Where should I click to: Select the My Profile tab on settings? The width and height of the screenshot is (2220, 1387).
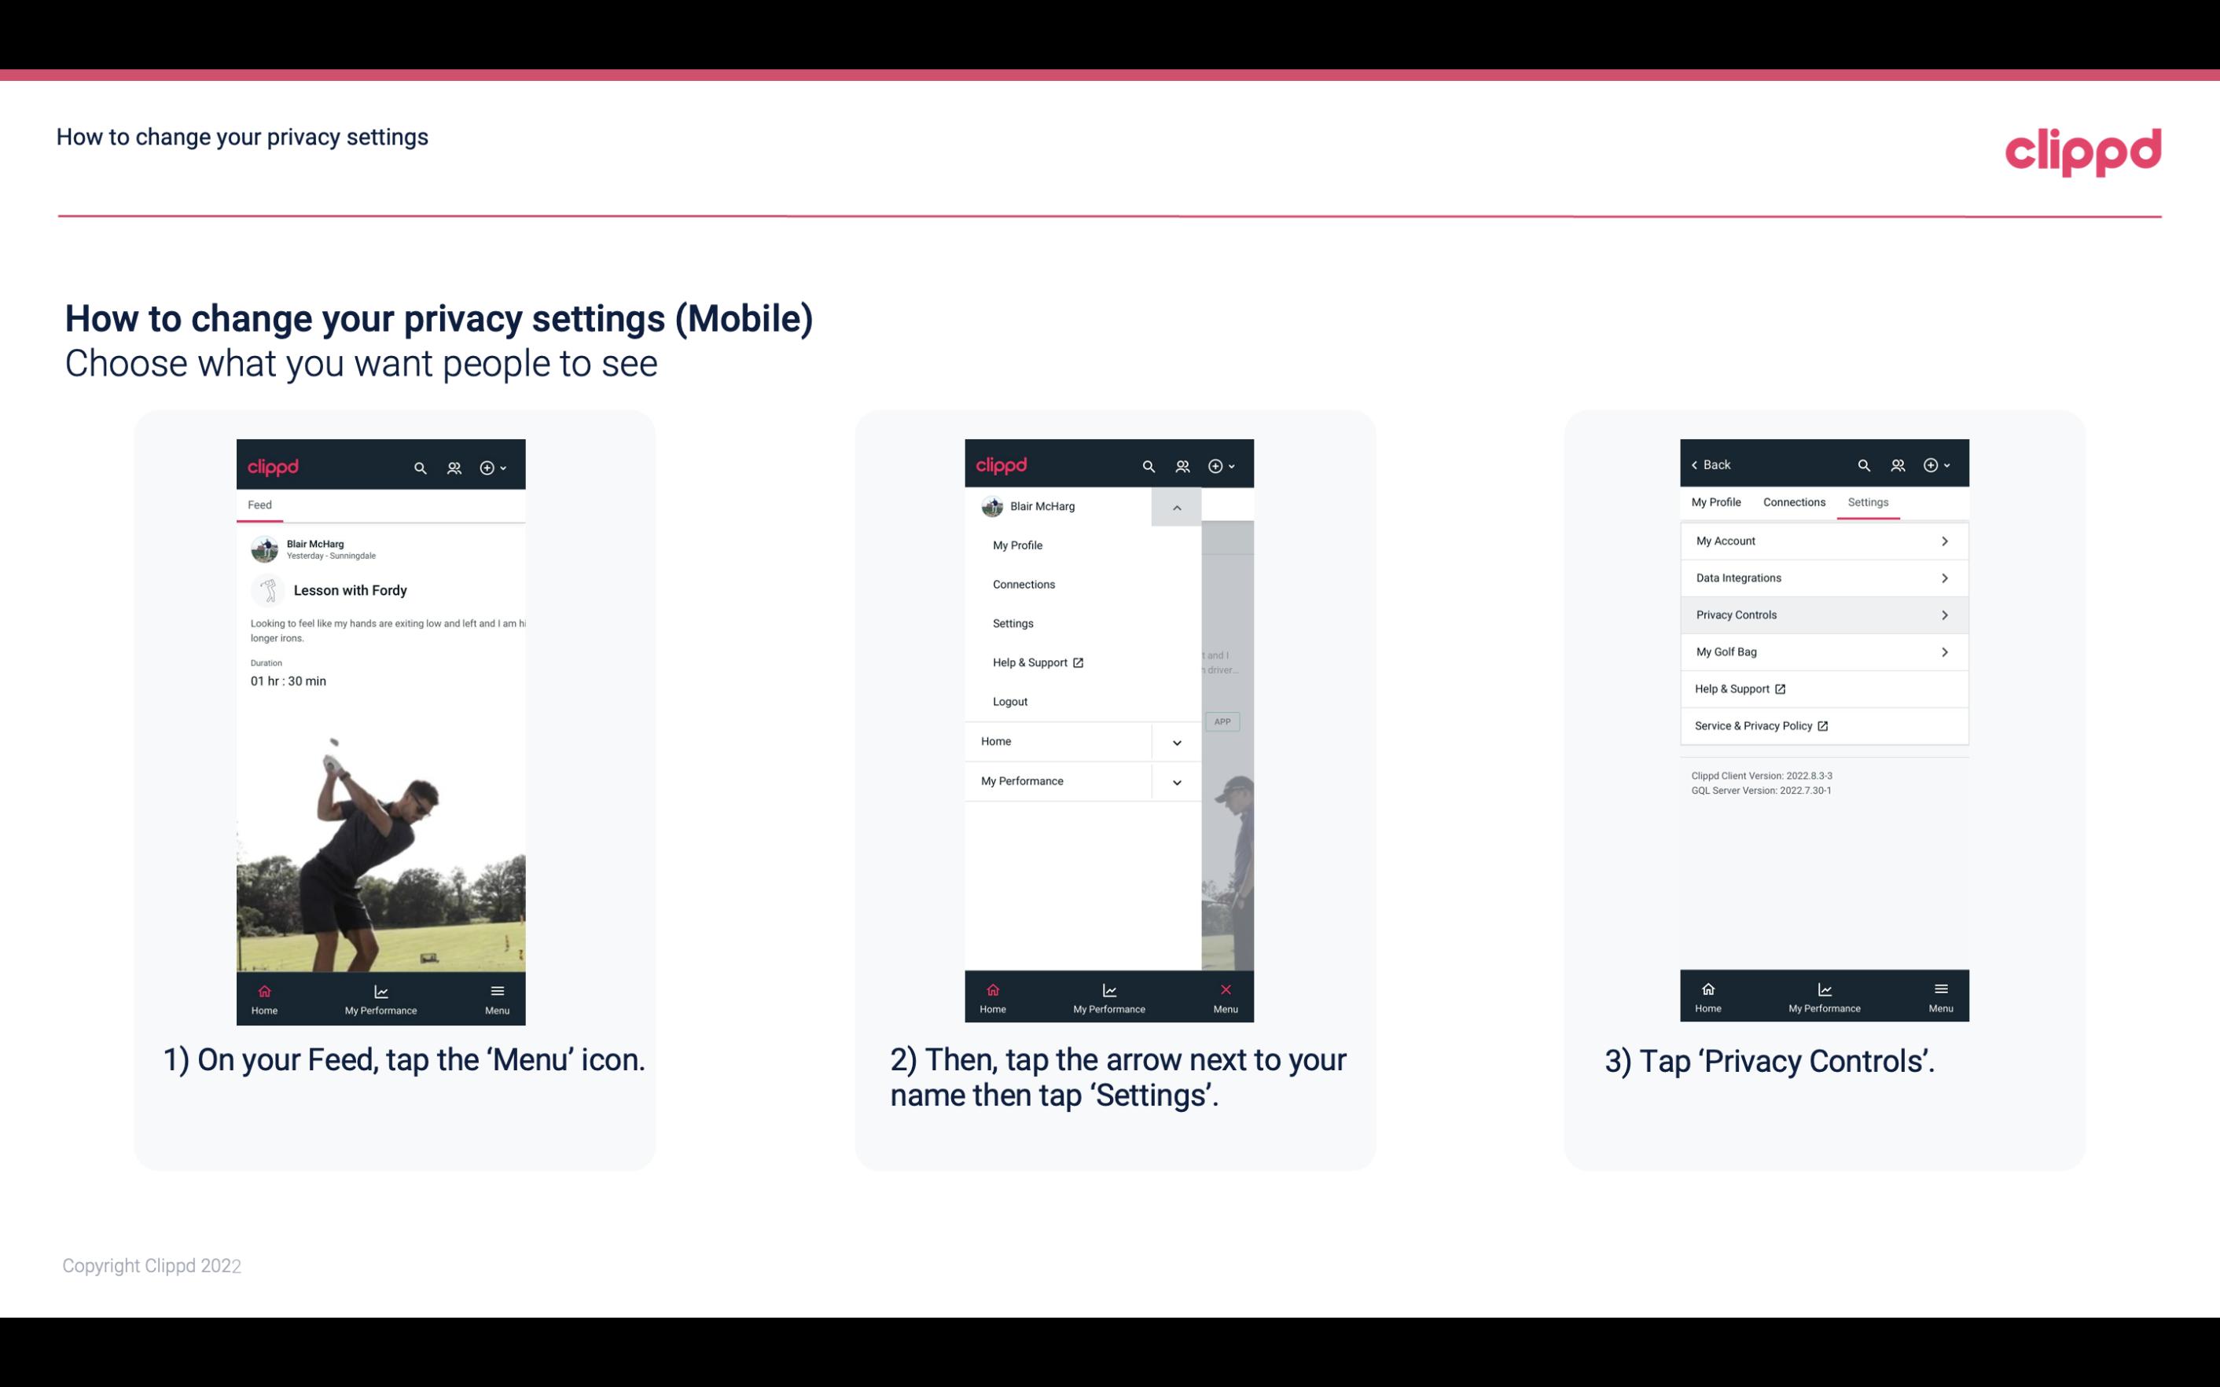click(1717, 501)
